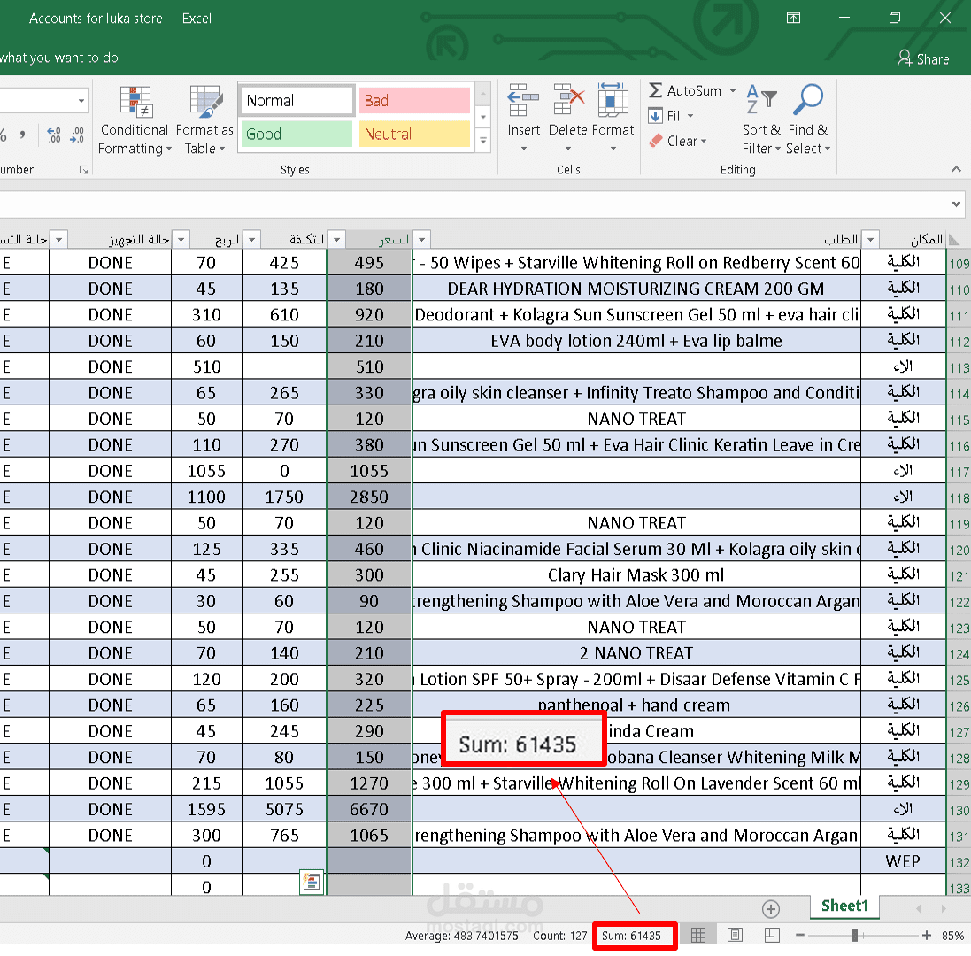Apply comma style number format
The image size is (971, 956).
22,135
